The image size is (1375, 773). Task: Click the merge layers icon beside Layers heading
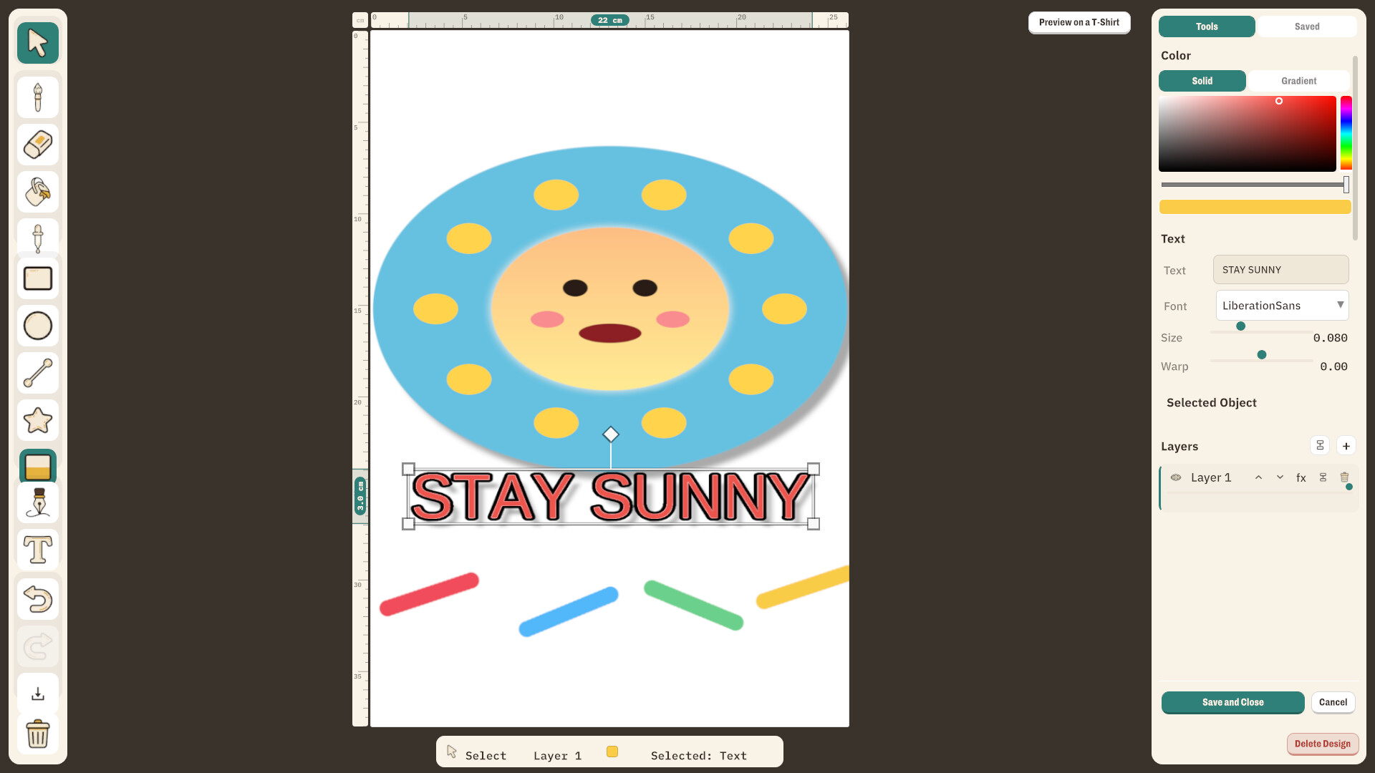(1320, 446)
